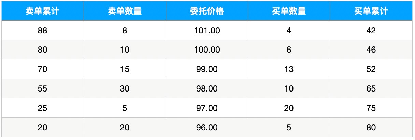Select the 98.00 price cell
Image resolution: width=415 pixels, height=140 pixels.
207,89
